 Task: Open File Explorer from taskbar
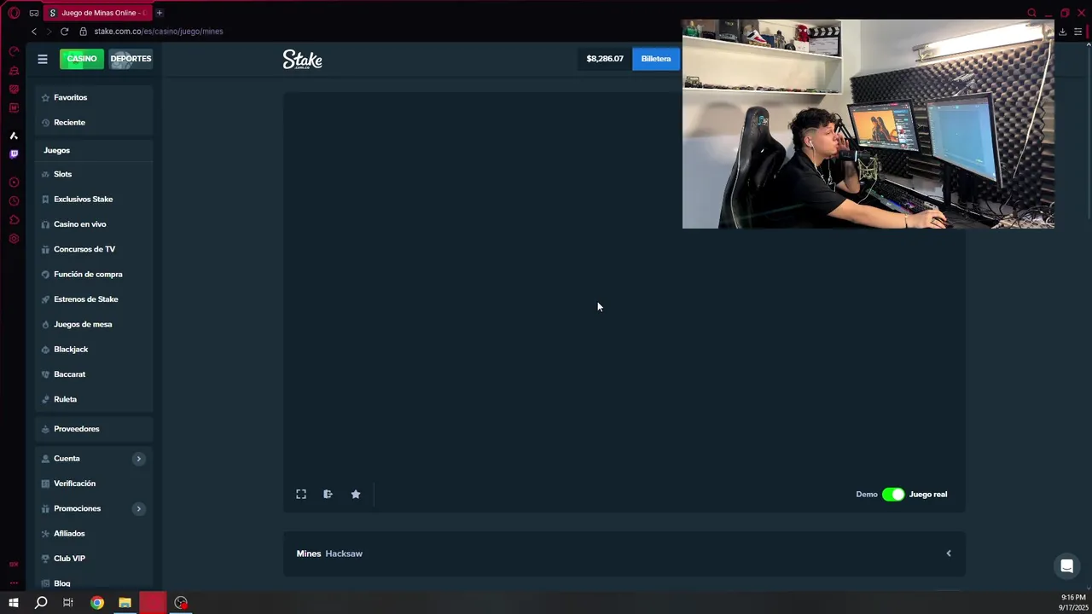[125, 603]
